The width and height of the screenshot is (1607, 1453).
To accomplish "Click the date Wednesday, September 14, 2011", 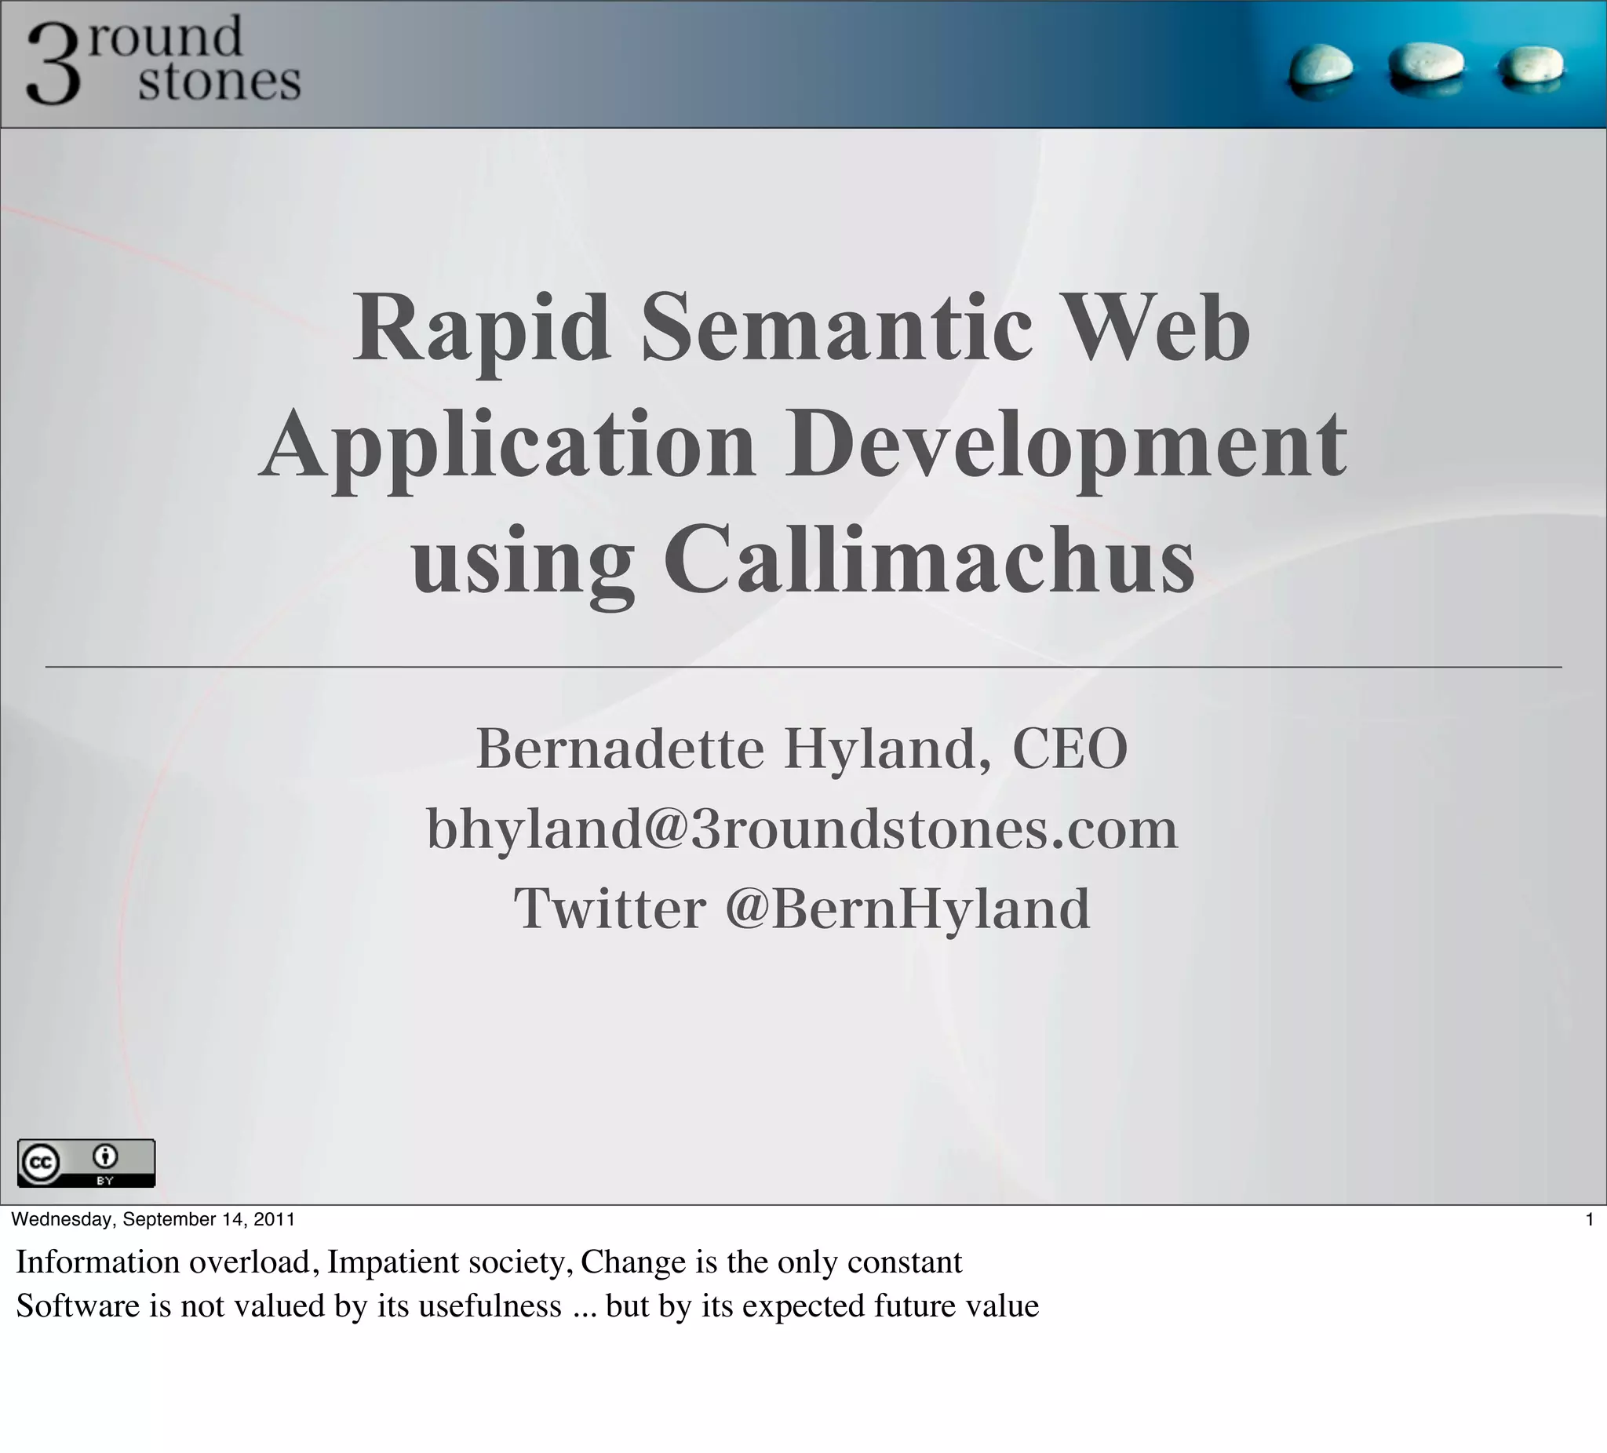I will coord(153,1219).
